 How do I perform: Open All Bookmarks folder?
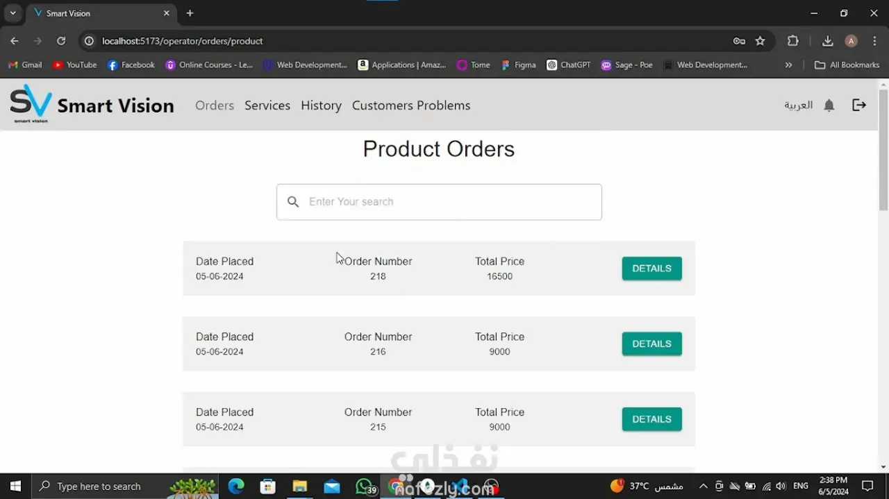tap(847, 65)
